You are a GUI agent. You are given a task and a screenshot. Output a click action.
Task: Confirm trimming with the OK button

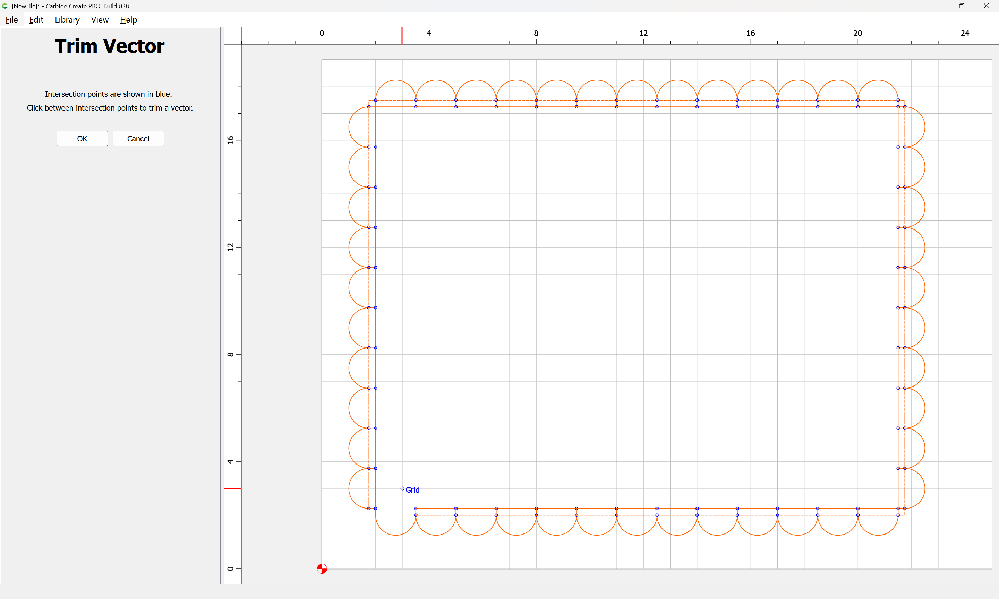coord(82,138)
